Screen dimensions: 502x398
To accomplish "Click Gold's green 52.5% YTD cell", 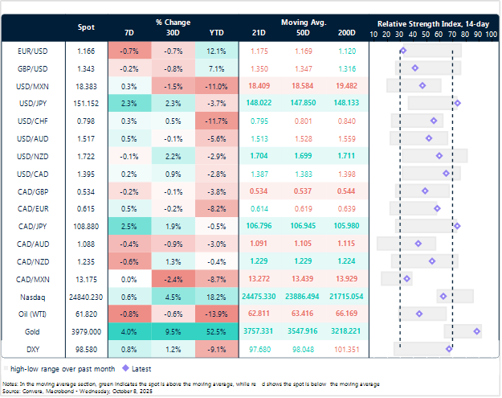I will click(x=215, y=331).
